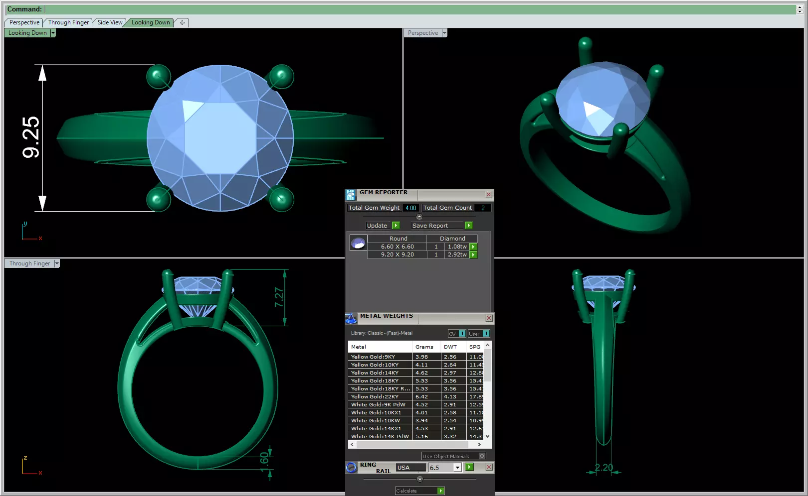The width and height of the screenshot is (808, 496).
Task: Select the White Gold:14K PdW row
Action: pyautogui.click(x=416, y=436)
